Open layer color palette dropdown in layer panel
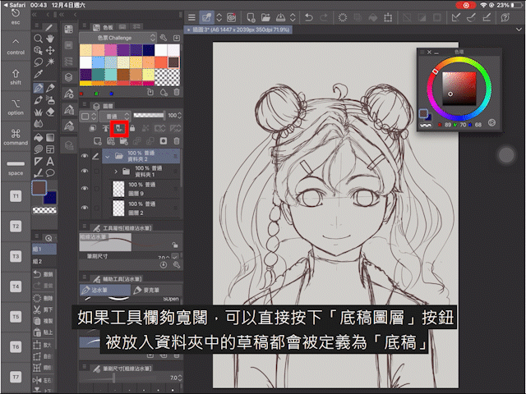 pos(89,117)
